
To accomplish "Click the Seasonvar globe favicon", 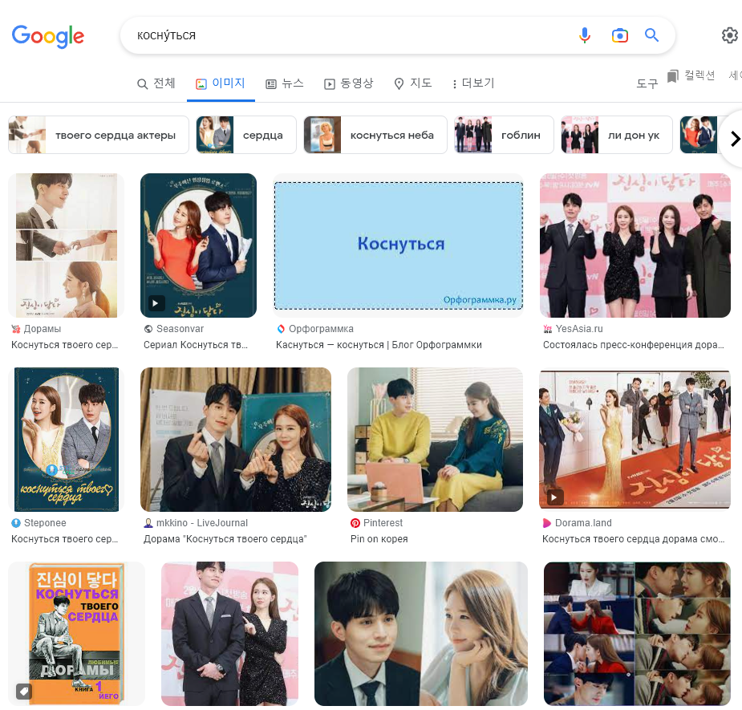I will point(148,329).
